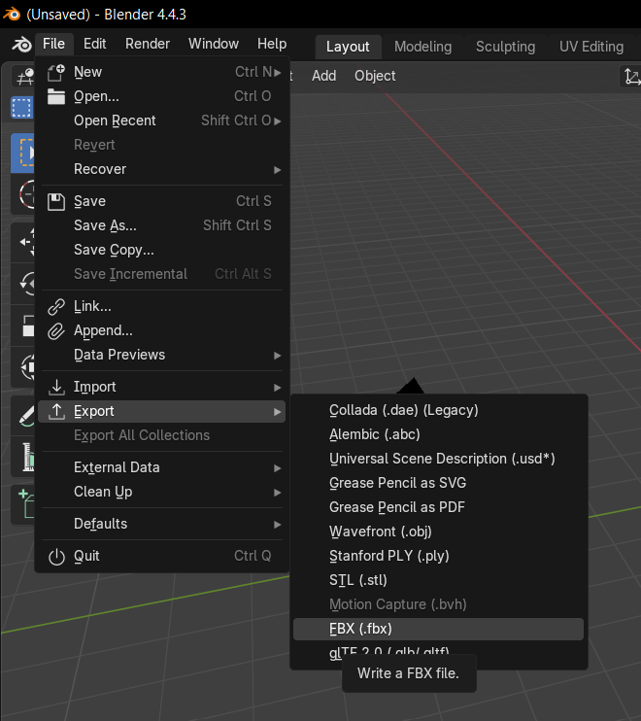Click the Save floppy disk icon
The image size is (641, 721).
56,201
